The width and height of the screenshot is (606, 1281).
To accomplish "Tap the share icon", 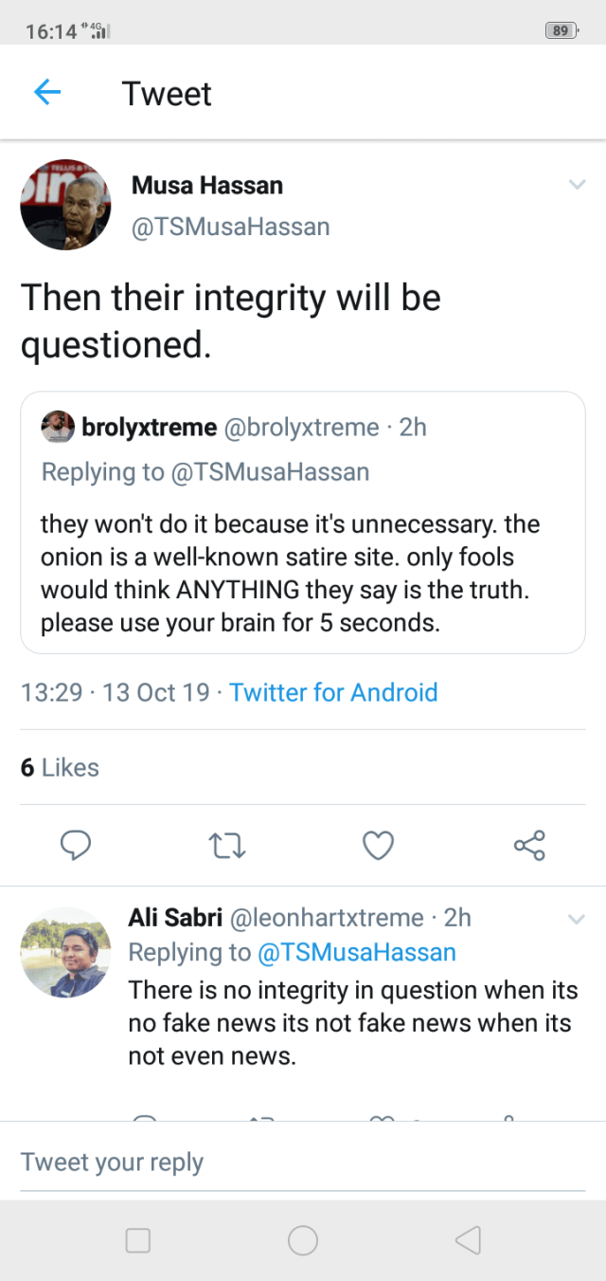I will (529, 844).
